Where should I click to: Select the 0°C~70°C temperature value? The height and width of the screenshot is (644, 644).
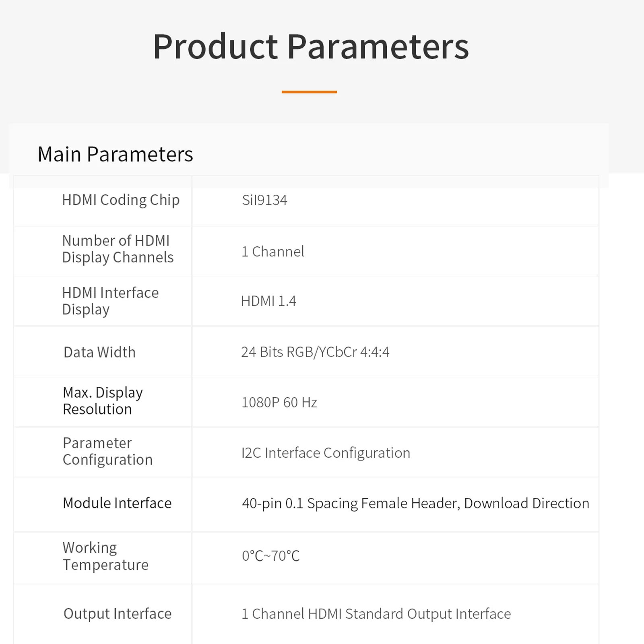click(271, 556)
